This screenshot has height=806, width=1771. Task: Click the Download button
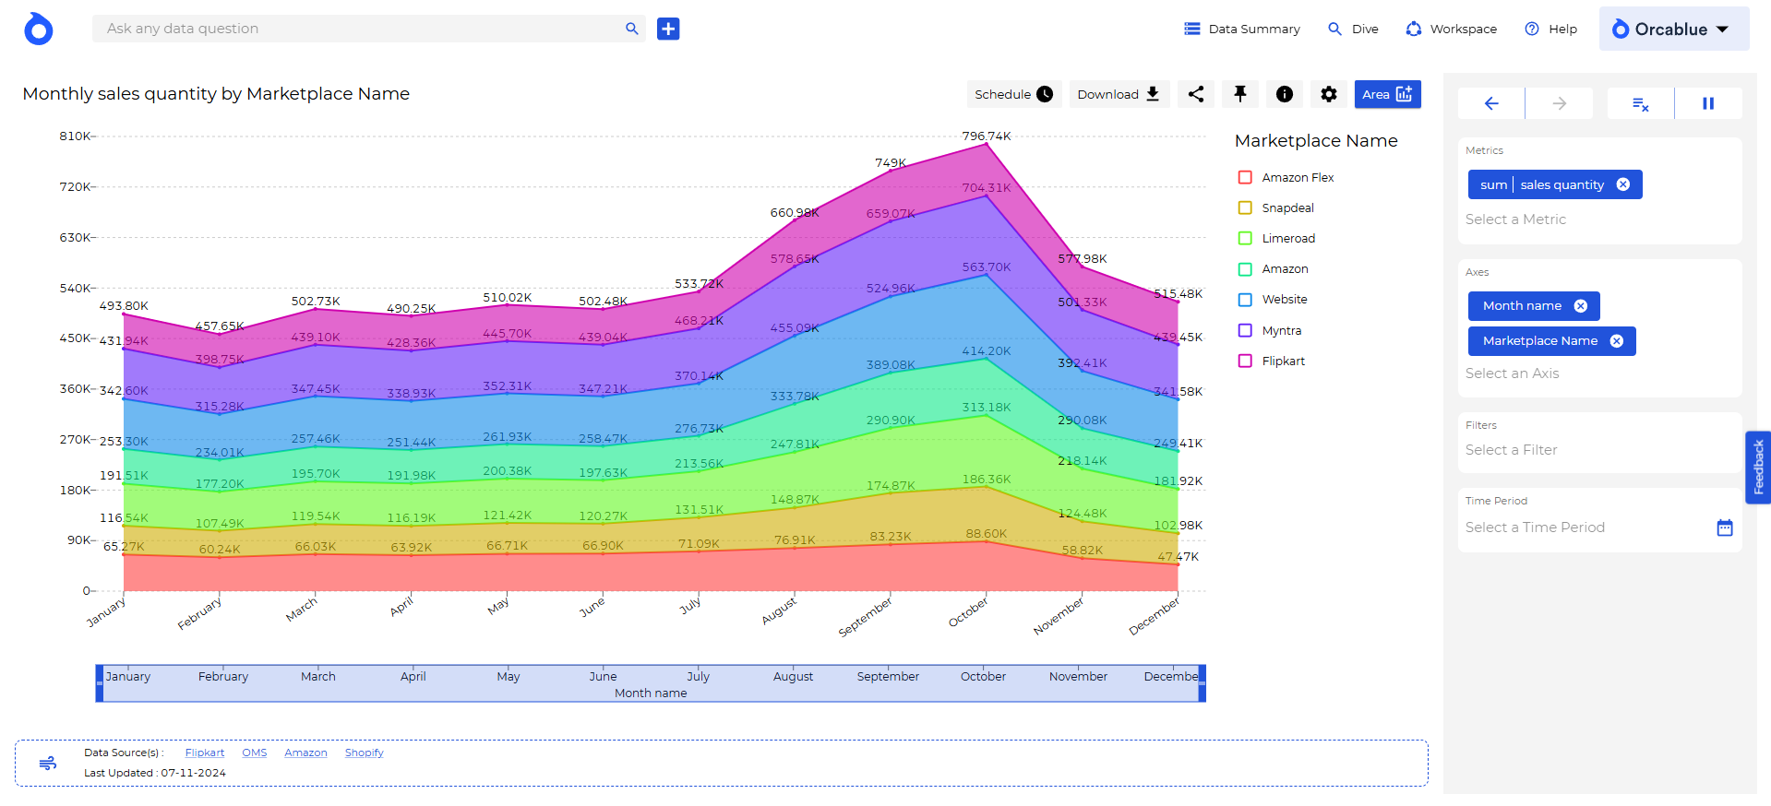pyautogui.click(x=1119, y=94)
